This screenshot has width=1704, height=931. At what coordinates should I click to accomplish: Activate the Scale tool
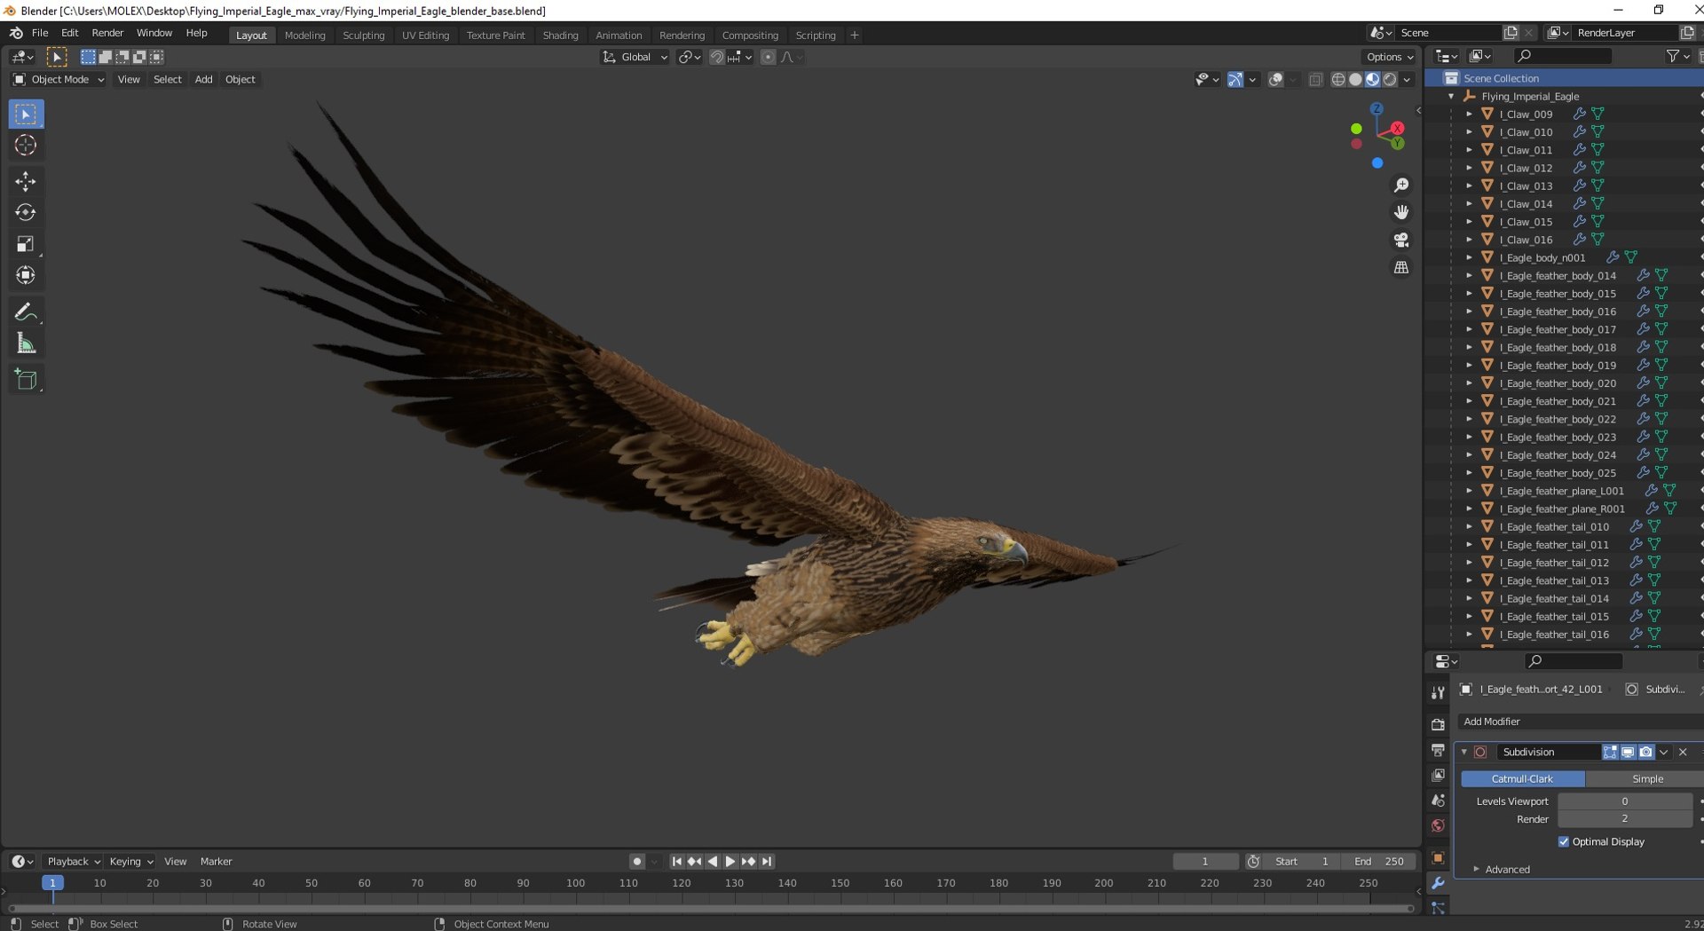pyautogui.click(x=26, y=244)
